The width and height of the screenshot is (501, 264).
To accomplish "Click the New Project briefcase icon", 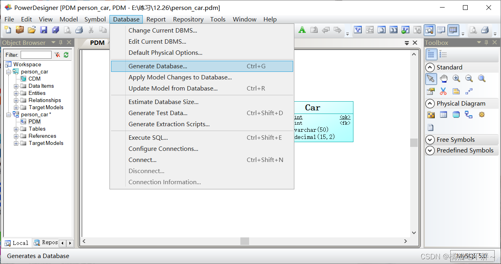I will [20, 30].
